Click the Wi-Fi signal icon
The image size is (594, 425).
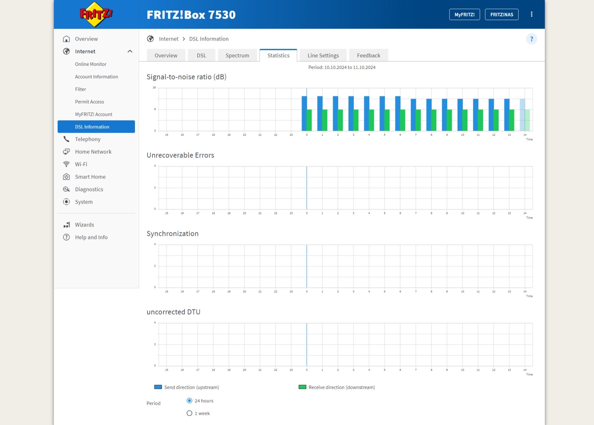coord(66,164)
